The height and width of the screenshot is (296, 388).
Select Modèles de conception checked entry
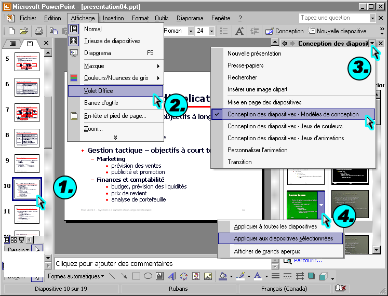coord(293,114)
